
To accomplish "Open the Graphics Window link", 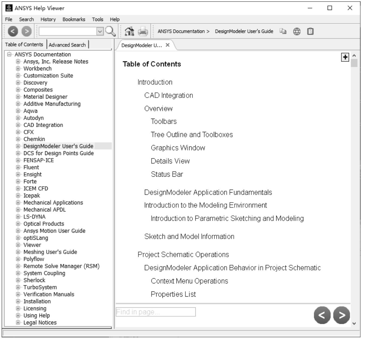I will [x=178, y=148].
